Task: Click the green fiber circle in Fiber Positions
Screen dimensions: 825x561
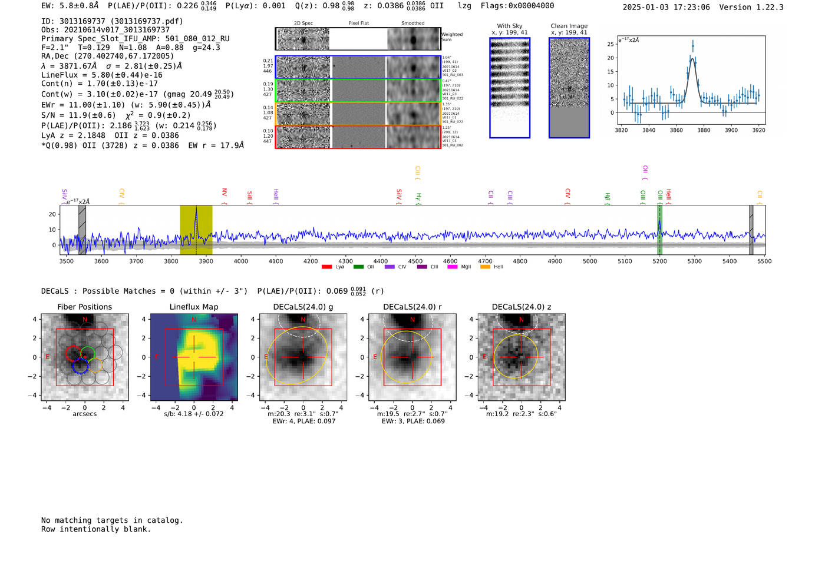Action: [88, 354]
